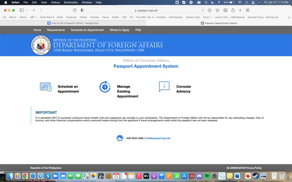Toggle Do Not Disturb moon in menu bar
The height and width of the screenshot is (182, 292).
[212, 2]
